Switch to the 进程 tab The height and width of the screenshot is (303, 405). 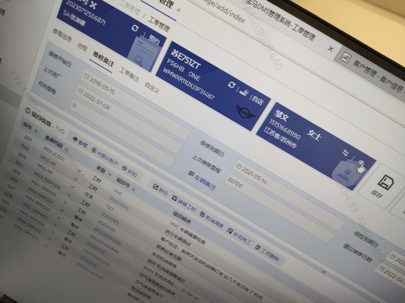click(x=82, y=47)
